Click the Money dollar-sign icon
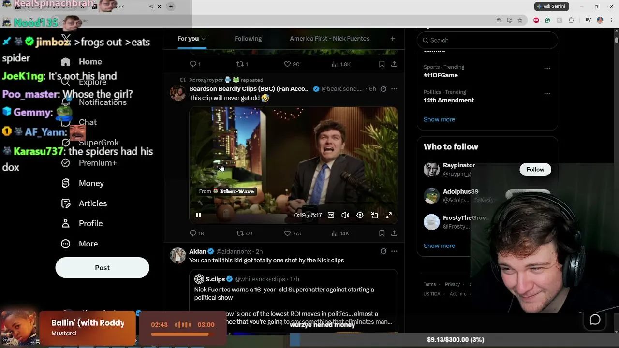The height and width of the screenshot is (348, 619). pyautogui.click(x=66, y=183)
